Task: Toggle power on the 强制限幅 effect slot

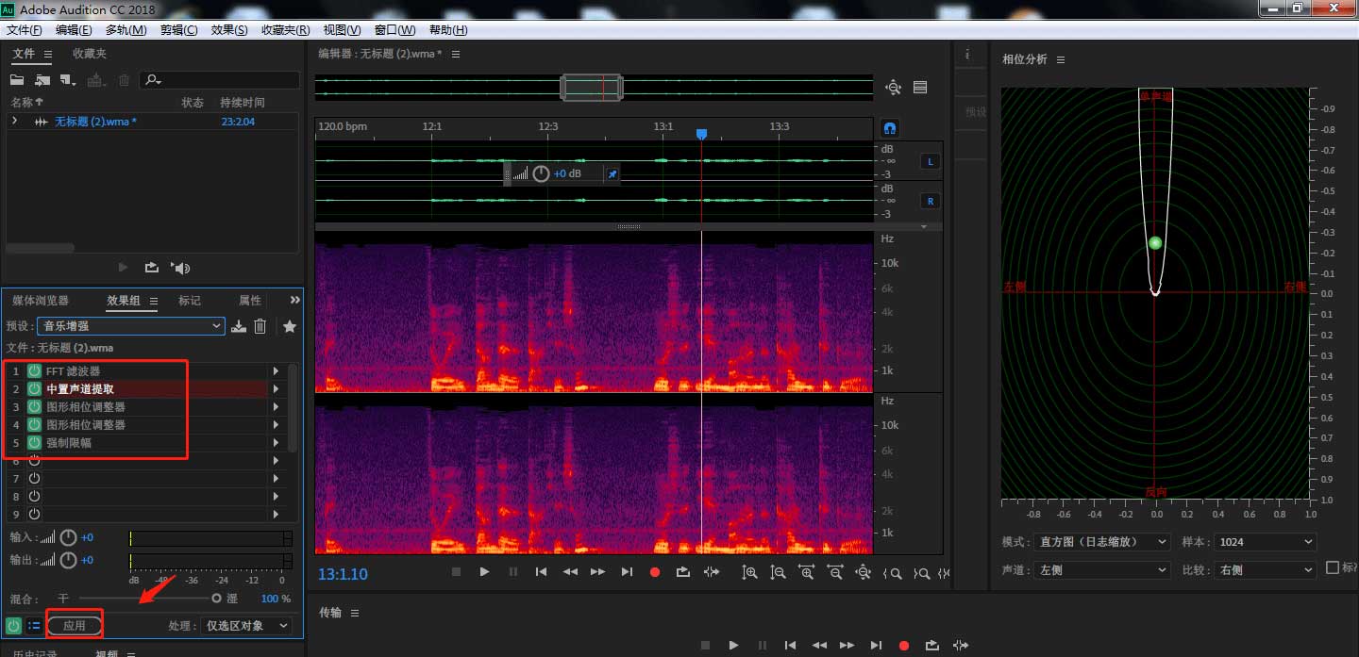Action: tap(32, 442)
